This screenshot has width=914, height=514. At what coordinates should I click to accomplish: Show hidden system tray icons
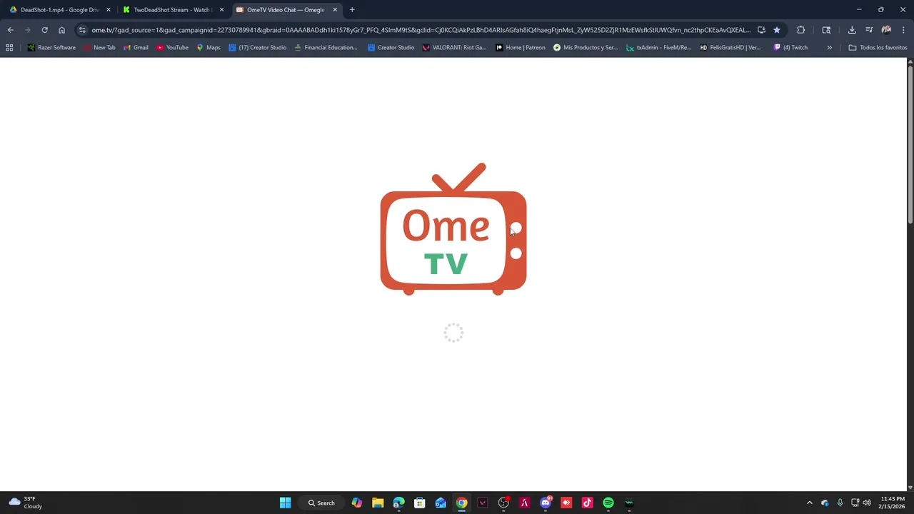click(810, 503)
